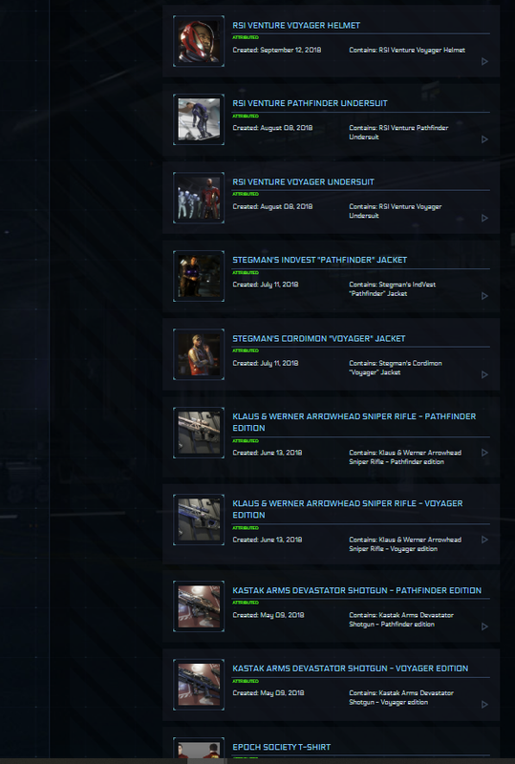Select 'Contains: Stegman's IndVest Pathfinder Jacket' text
This screenshot has height=764, width=515.
pyautogui.click(x=392, y=289)
